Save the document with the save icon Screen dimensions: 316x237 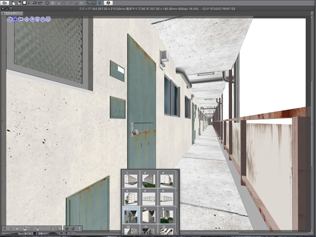tap(24, 3)
